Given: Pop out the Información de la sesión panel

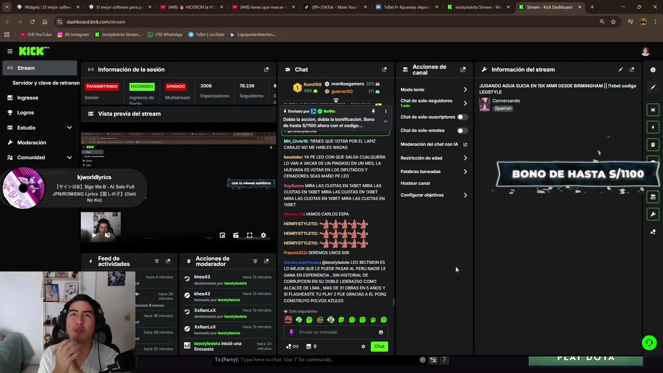Looking at the screenshot, I should (x=266, y=69).
